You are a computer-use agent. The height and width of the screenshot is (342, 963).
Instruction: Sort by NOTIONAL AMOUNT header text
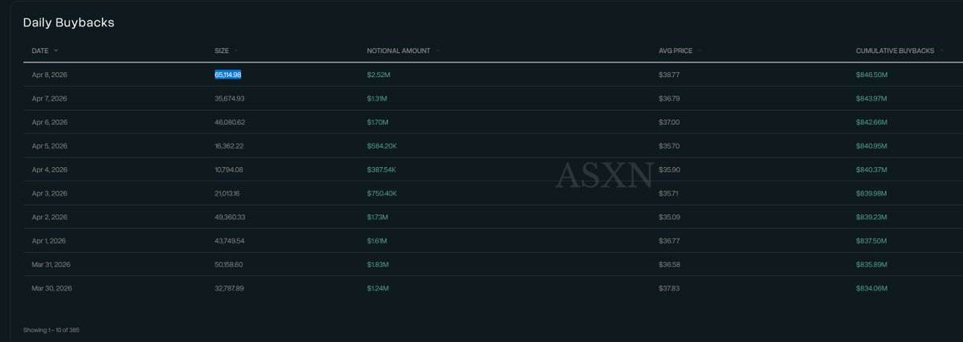pos(398,51)
